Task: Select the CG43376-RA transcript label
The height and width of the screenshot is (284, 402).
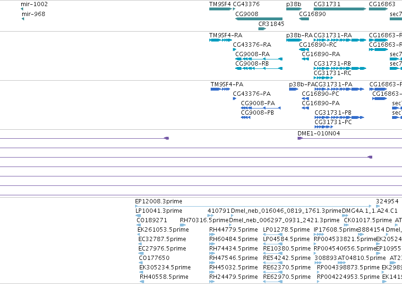Action: (x=252, y=45)
